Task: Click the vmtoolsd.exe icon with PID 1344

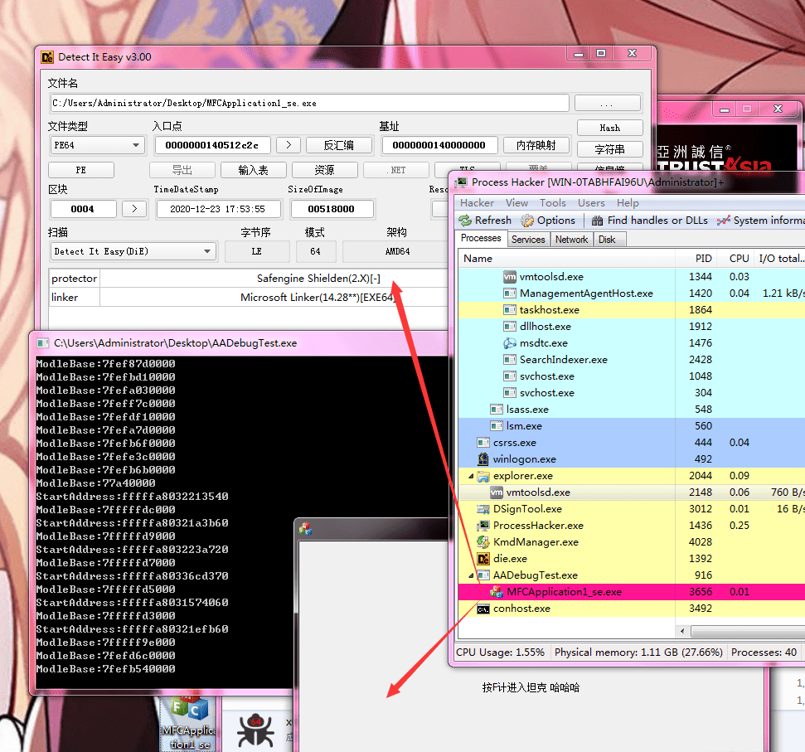Action: tap(509, 277)
